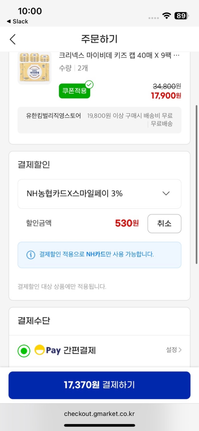This screenshot has width=199, height=431.
Task: Tap the page scrollbar on the right edge
Action: pyautogui.click(x=196, y=184)
